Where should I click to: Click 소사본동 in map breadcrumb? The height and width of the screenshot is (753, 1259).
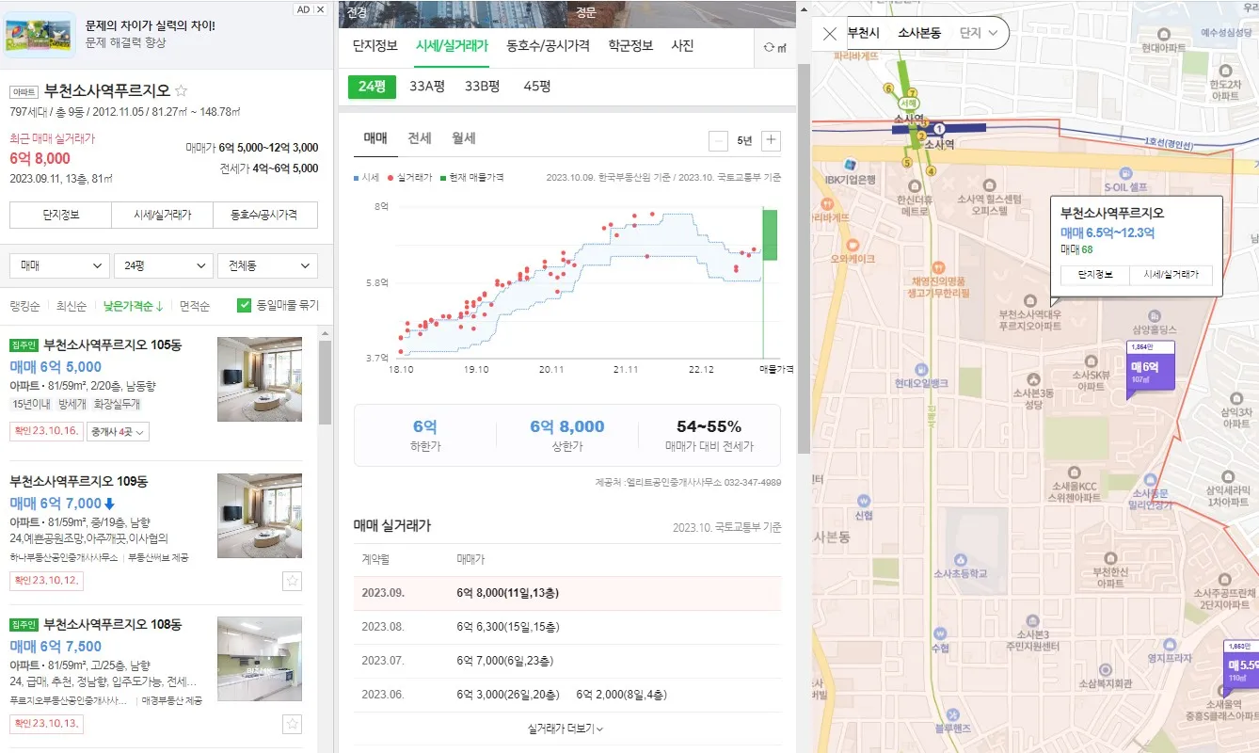[x=919, y=33]
